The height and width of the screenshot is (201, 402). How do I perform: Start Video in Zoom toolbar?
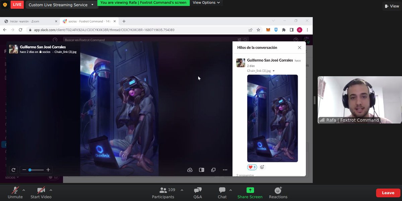pos(41,193)
